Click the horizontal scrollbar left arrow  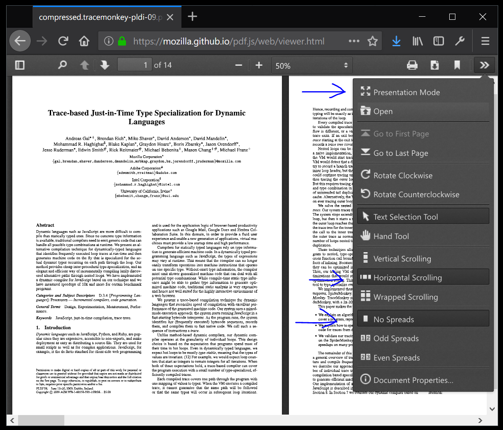pyautogui.click(x=12, y=420)
